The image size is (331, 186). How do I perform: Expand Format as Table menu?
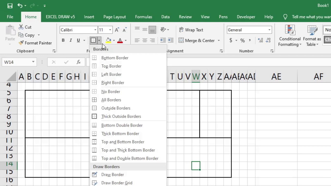tap(312, 36)
